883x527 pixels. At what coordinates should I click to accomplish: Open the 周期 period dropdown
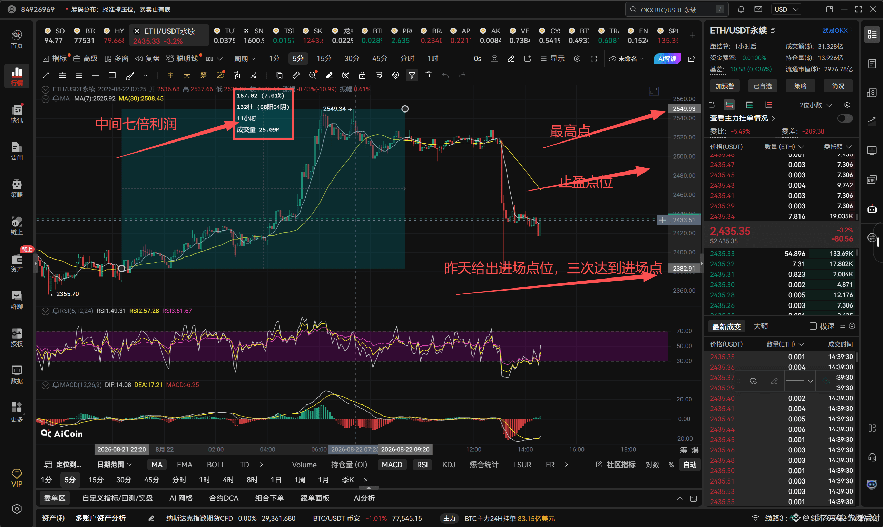(x=245, y=59)
